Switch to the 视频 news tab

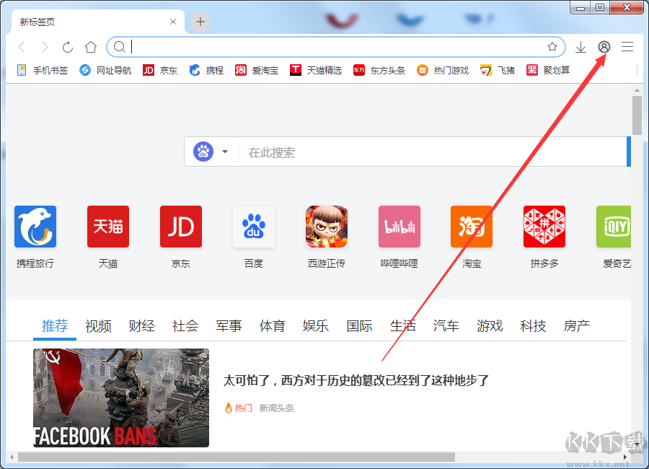point(98,326)
